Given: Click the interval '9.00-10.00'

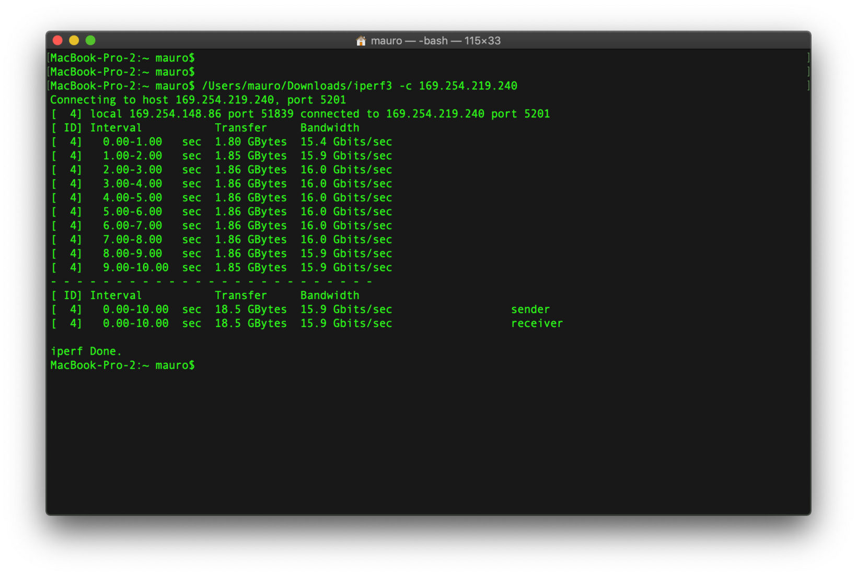Looking at the screenshot, I should click(136, 267).
